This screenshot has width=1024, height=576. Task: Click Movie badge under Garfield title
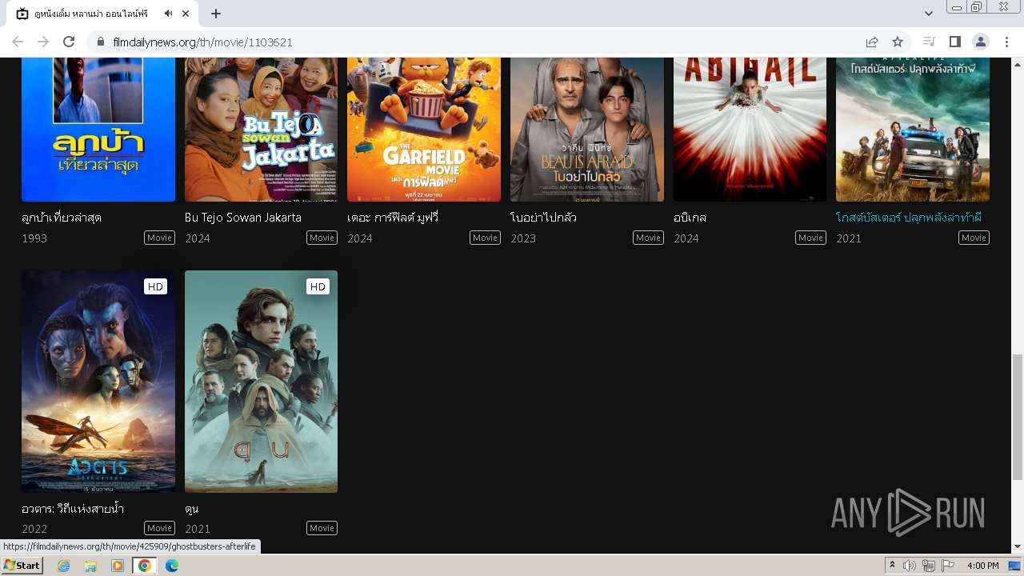coord(485,238)
